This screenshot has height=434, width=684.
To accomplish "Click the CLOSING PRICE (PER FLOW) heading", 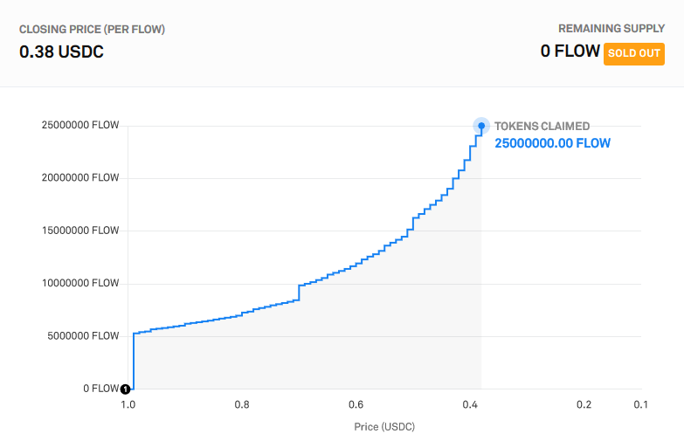I will [x=92, y=30].
